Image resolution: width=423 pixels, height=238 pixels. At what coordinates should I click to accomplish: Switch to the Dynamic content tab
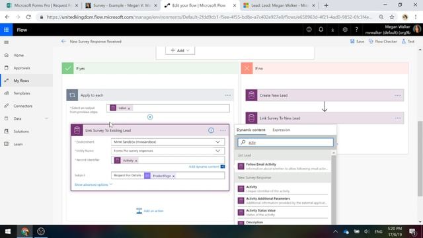251,130
